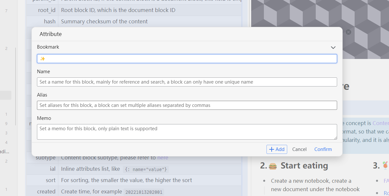Click the Cancel button

(x=299, y=149)
